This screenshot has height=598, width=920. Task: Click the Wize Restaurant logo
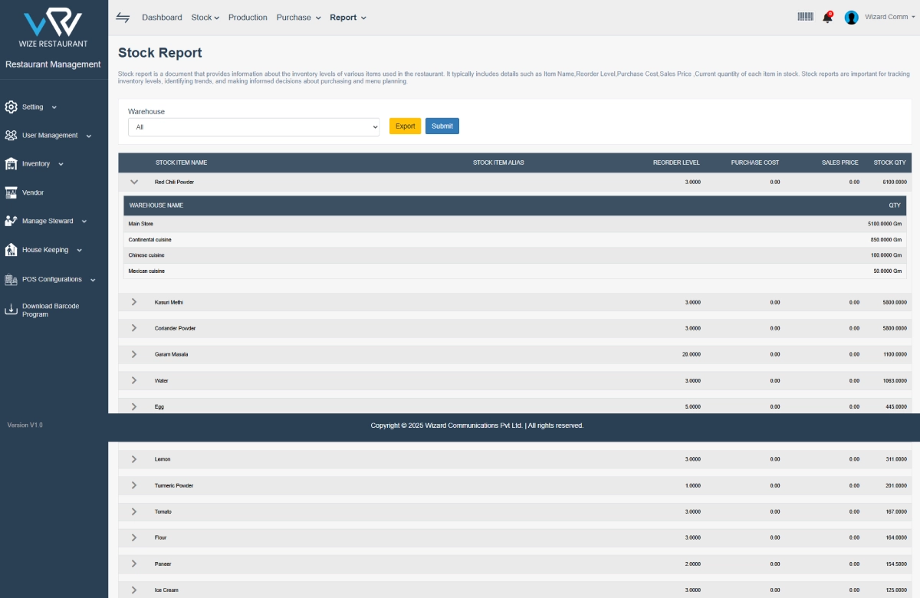point(53,23)
